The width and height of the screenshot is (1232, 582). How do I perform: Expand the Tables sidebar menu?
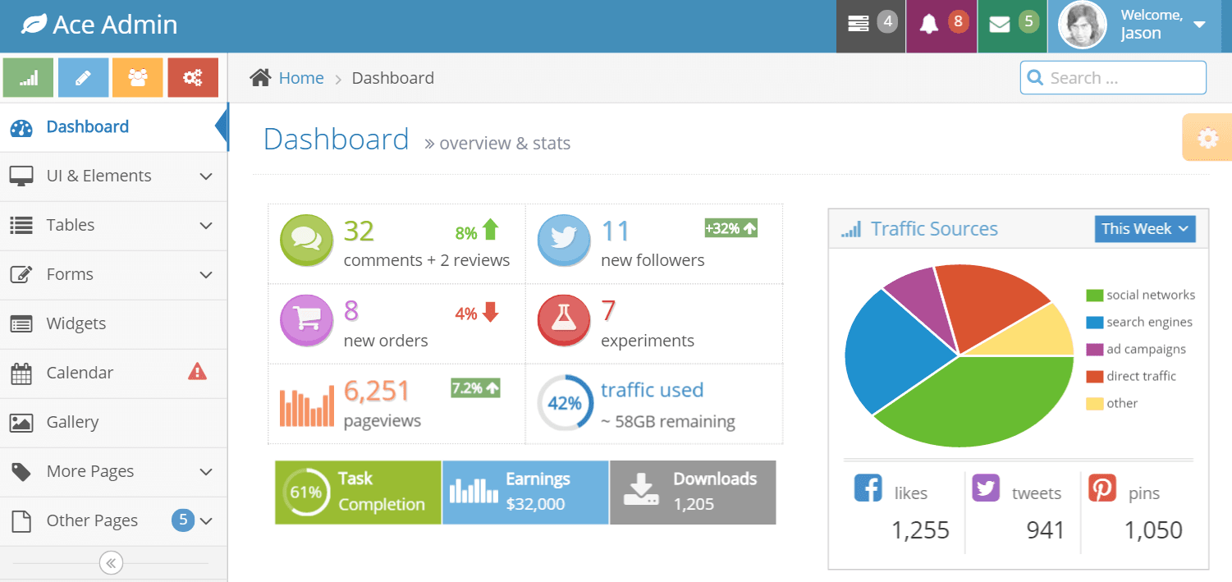pyautogui.click(x=113, y=226)
